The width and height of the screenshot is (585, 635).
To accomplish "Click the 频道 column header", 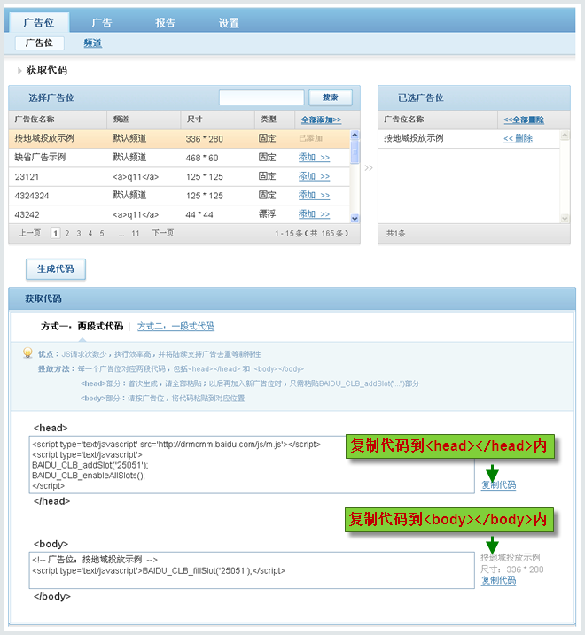I will pos(121,120).
